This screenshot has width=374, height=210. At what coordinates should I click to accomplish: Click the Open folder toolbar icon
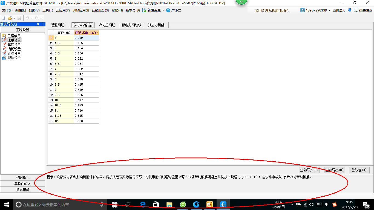click(10, 18)
